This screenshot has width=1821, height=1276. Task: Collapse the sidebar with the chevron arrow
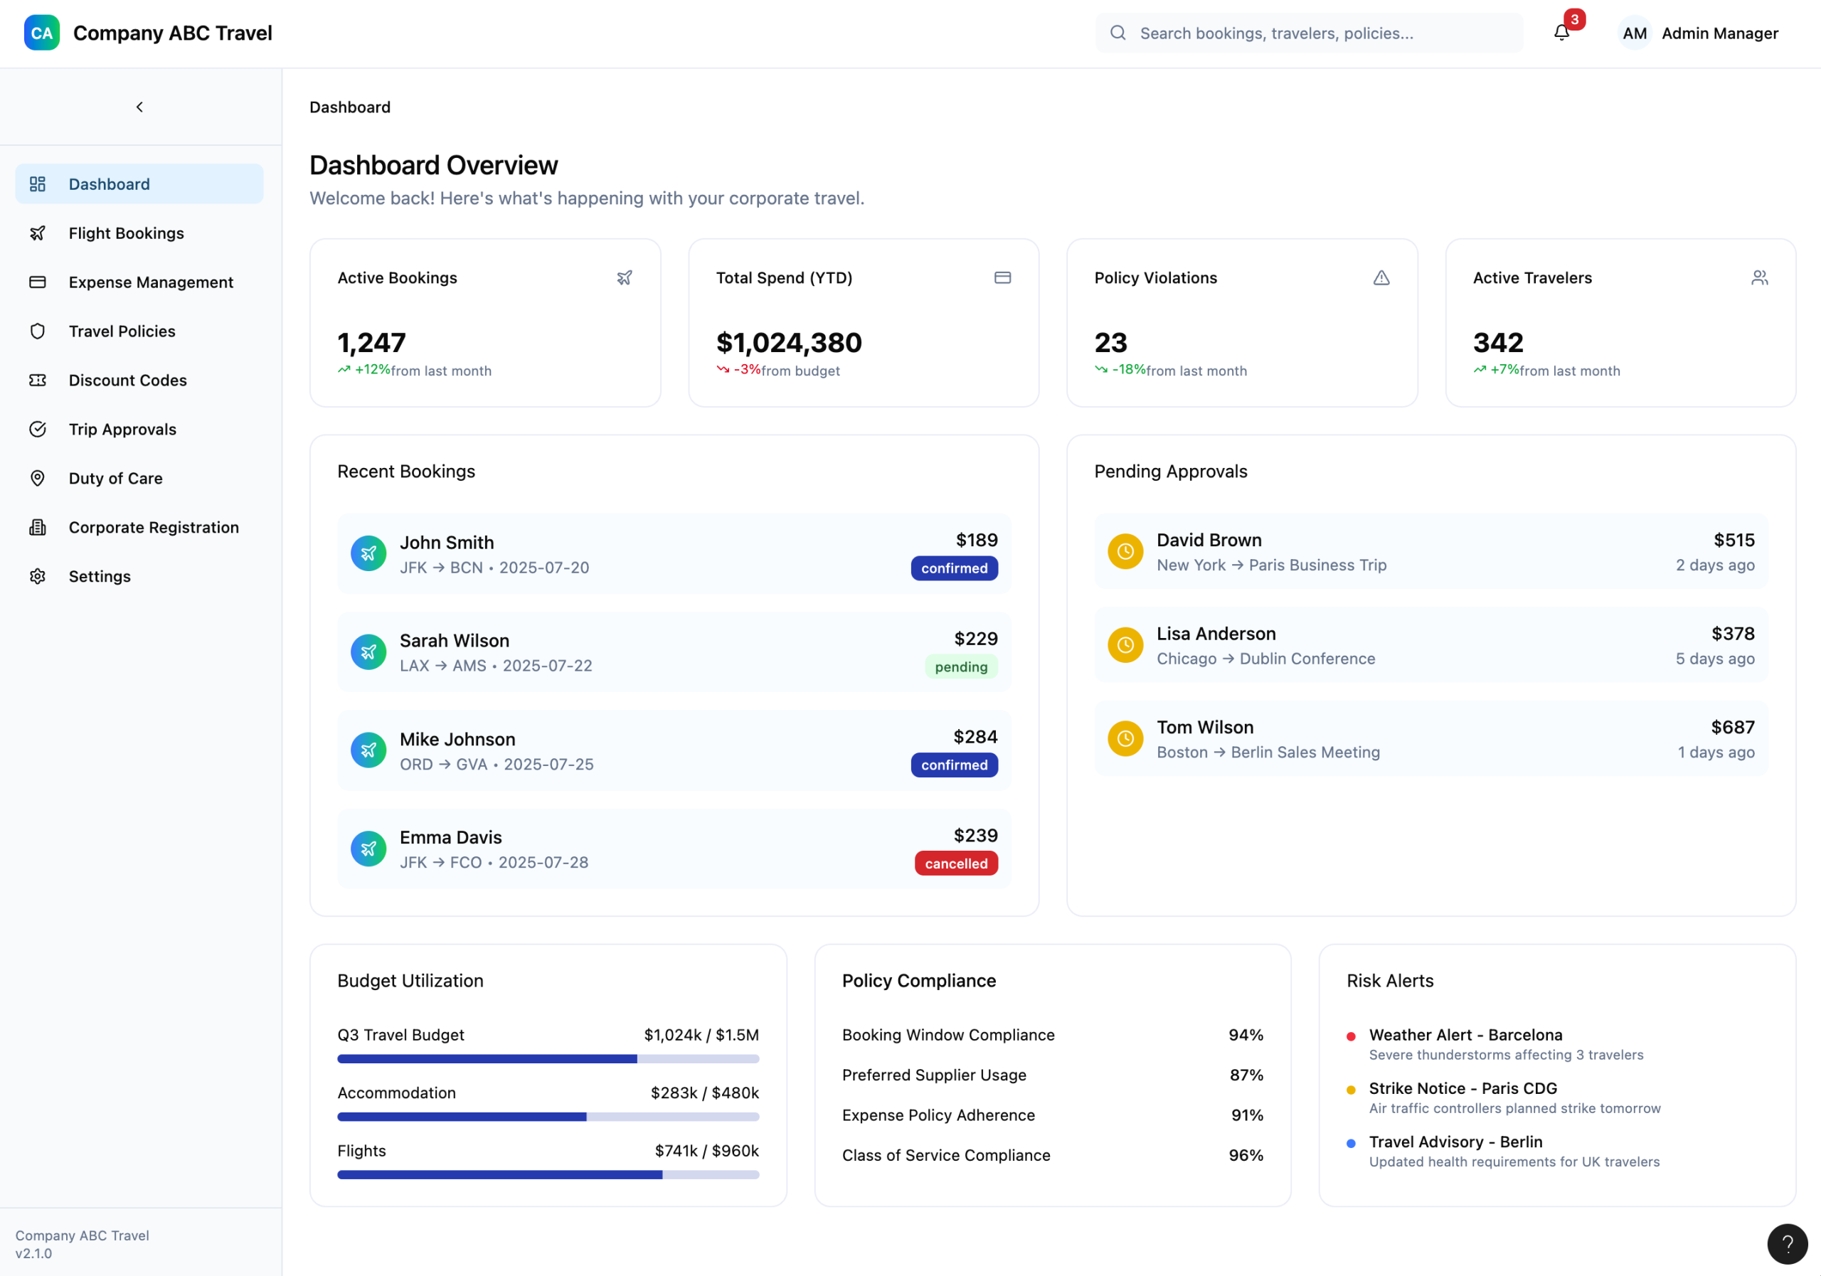(x=139, y=107)
